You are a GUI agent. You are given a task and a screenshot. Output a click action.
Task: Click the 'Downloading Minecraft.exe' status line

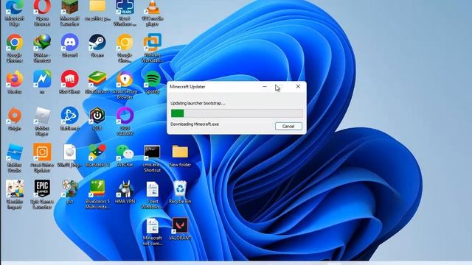pos(195,124)
